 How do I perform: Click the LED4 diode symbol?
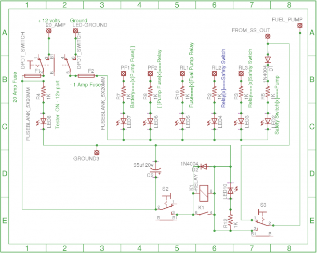pos(213,121)
